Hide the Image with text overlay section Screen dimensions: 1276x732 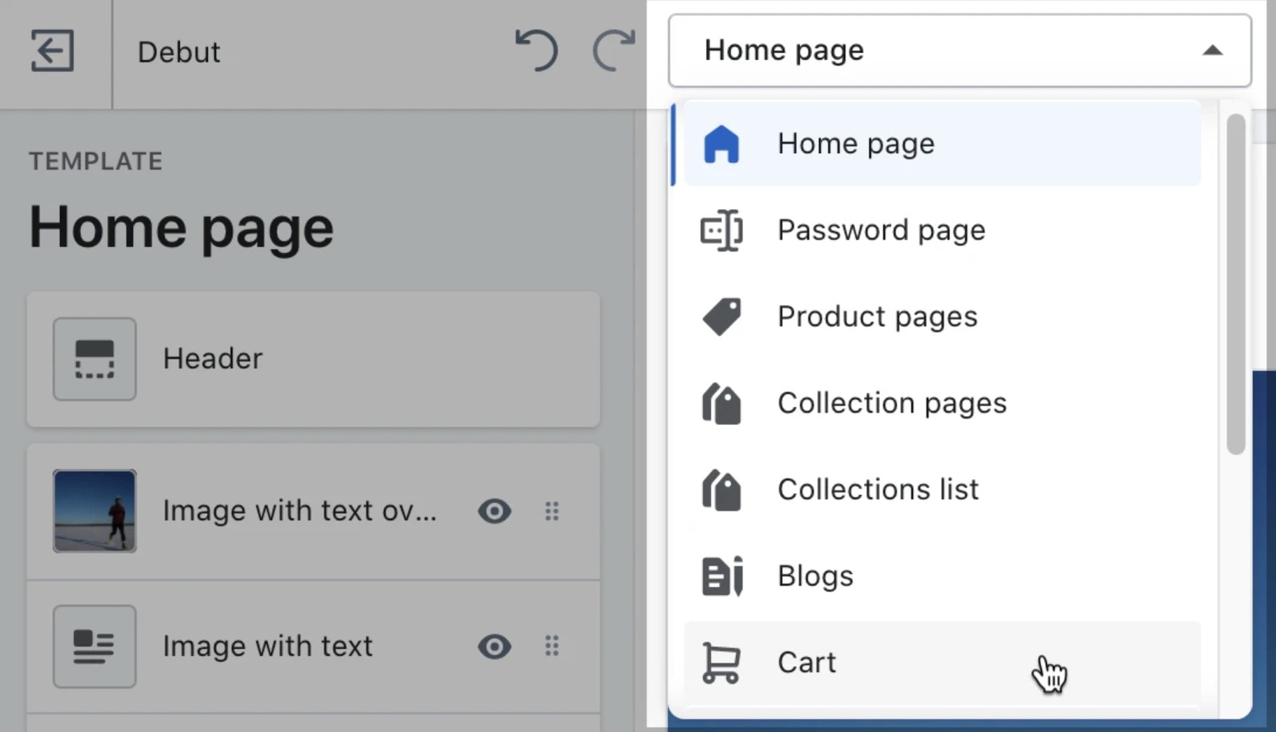(495, 511)
